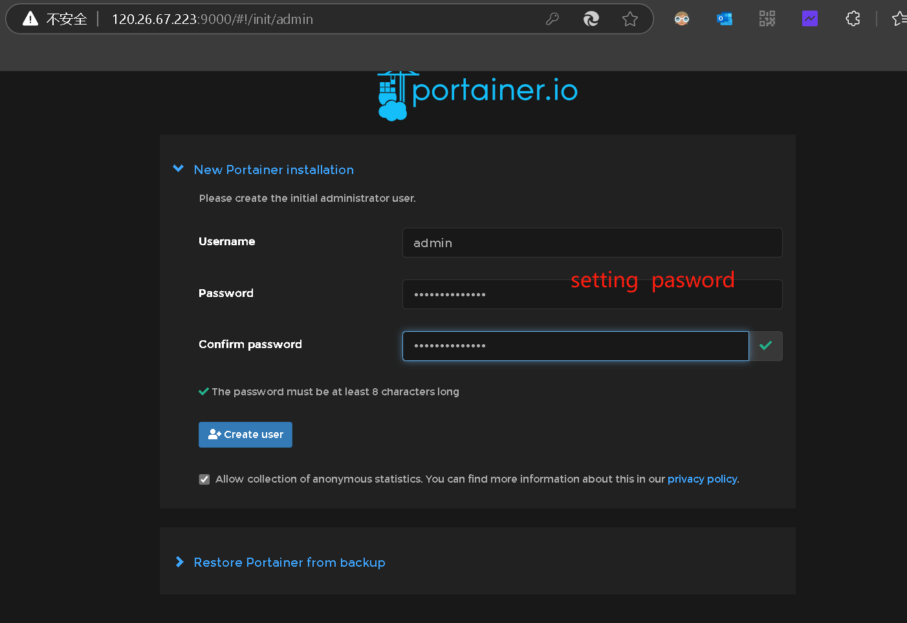Click the QR code generator extension icon
This screenshot has width=907, height=623.
(767, 18)
